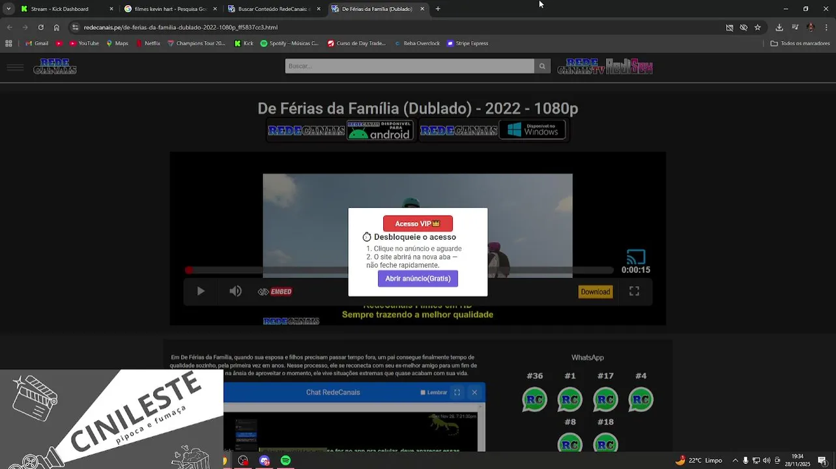836x469 pixels.
Task: Click the address bar URL
Action: pyautogui.click(x=180, y=27)
